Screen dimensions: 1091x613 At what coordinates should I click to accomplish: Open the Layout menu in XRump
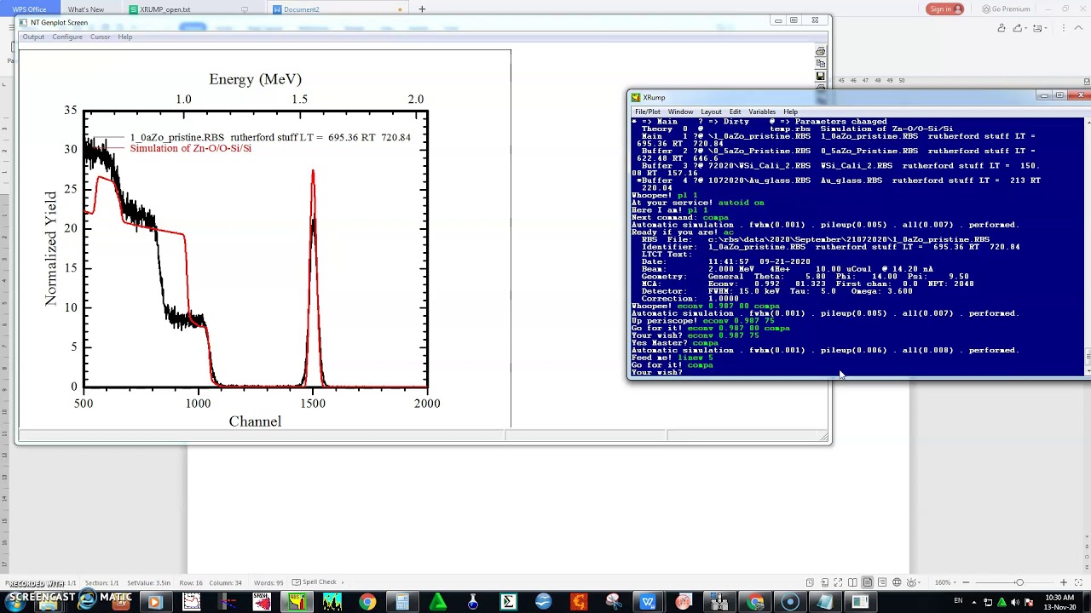(711, 112)
